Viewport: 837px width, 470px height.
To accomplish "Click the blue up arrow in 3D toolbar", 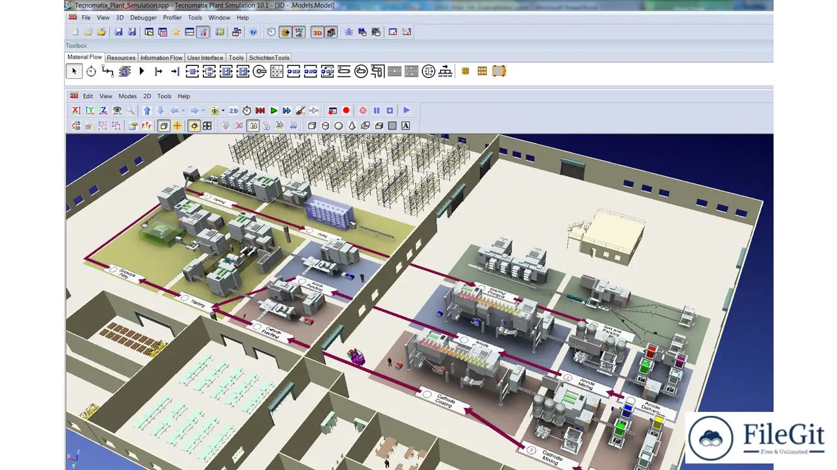I will pyautogui.click(x=147, y=111).
